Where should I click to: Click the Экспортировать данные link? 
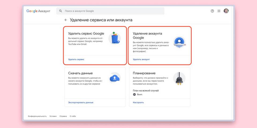[x=81, y=102]
